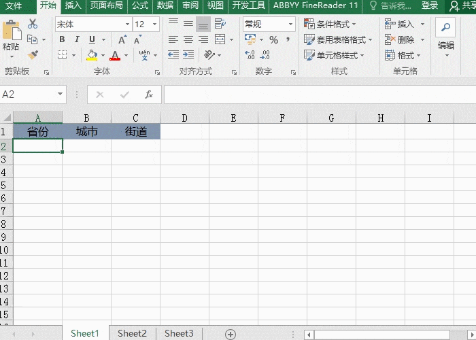Open the 编辑 search group

445,37
